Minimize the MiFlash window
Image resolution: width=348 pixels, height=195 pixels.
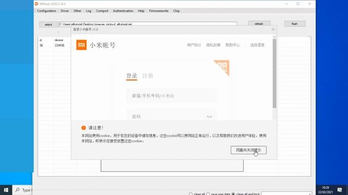pos(287,4)
